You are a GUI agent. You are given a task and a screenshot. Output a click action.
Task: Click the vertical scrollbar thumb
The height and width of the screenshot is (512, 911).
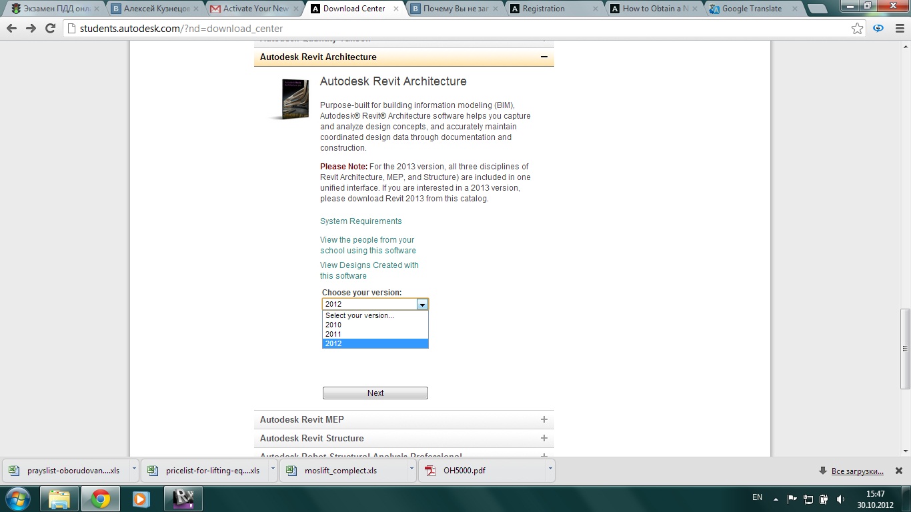905,349
